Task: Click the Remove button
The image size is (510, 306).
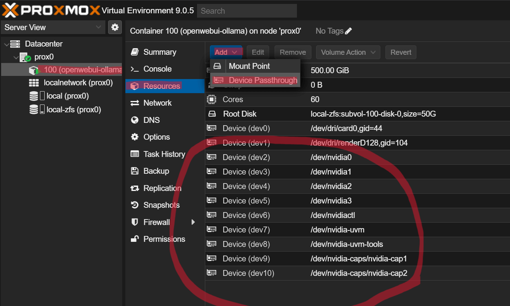Action: [293, 52]
